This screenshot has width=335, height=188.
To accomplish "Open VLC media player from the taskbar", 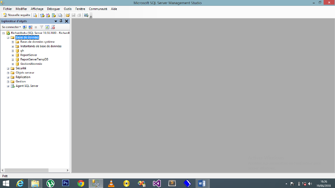I will click(x=111, y=183).
